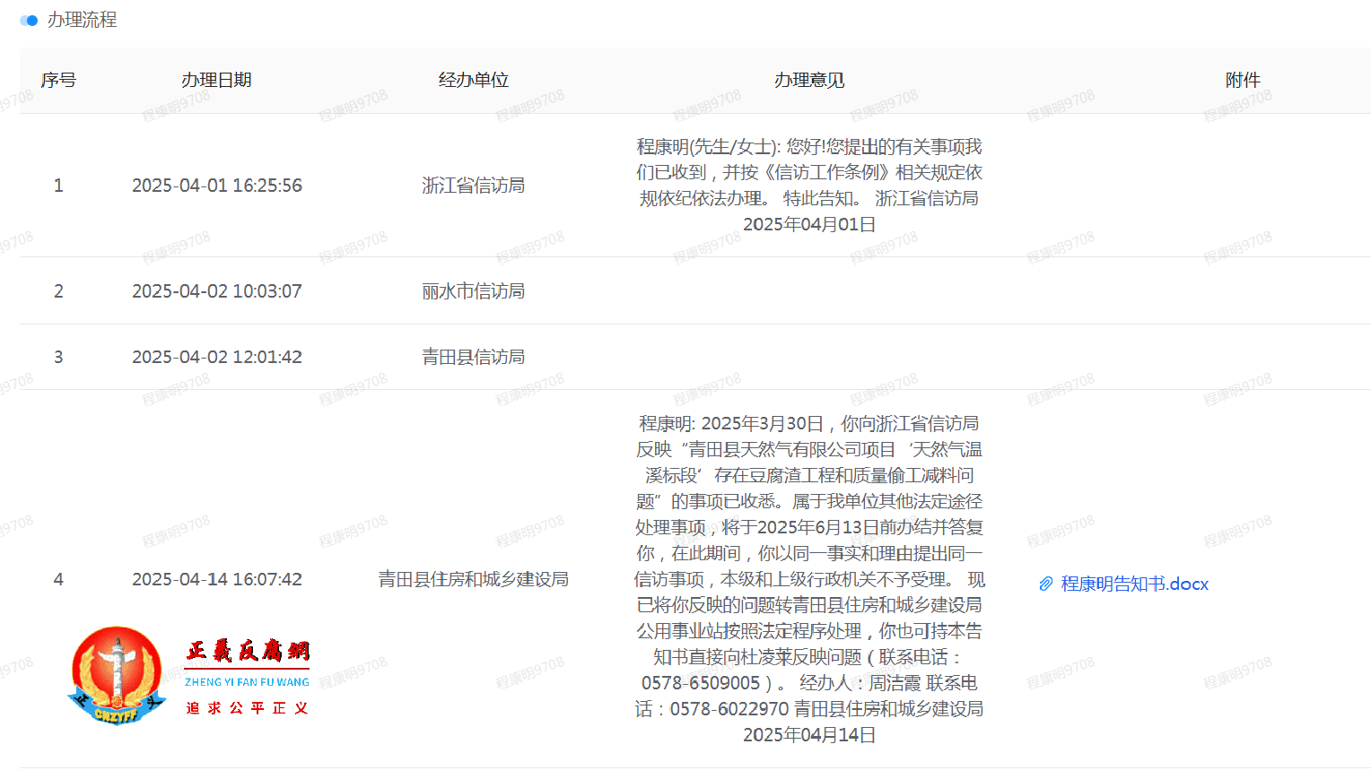This screenshot has height=779, width=1371.
Task: Click the sequence number 4 cell
Action: pyautogui.click(x=58, y=579)
